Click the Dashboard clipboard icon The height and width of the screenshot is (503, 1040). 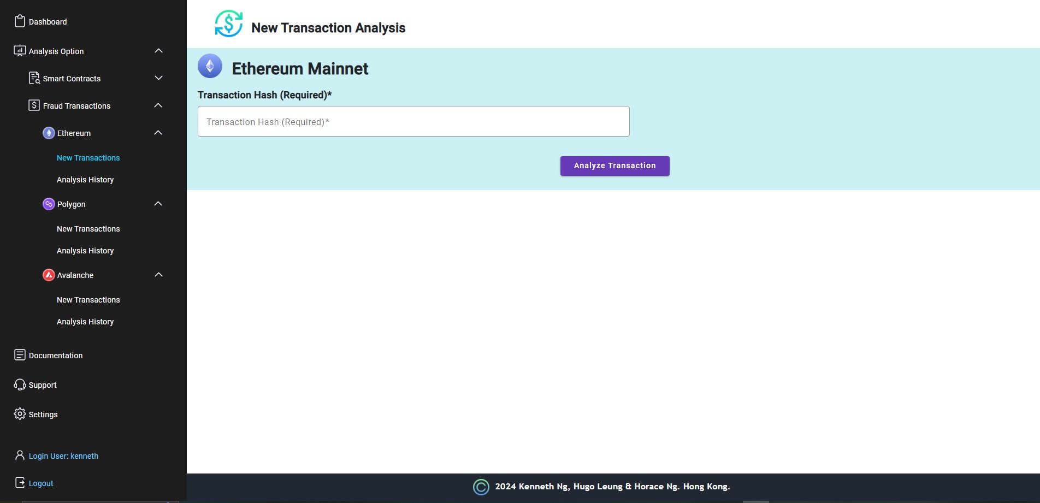tap(20, 21)
